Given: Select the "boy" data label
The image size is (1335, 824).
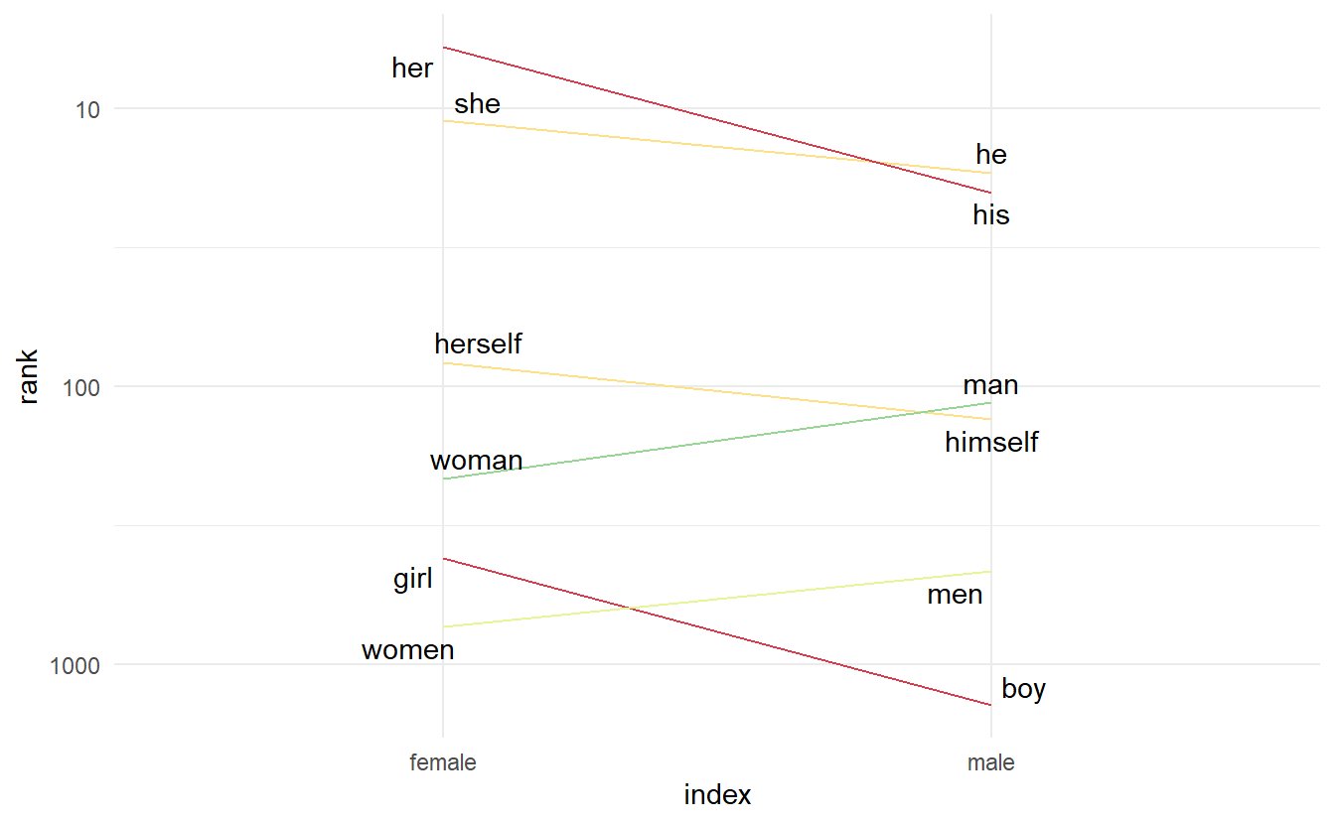Looking at the screenshot, I should [1023, 689].
